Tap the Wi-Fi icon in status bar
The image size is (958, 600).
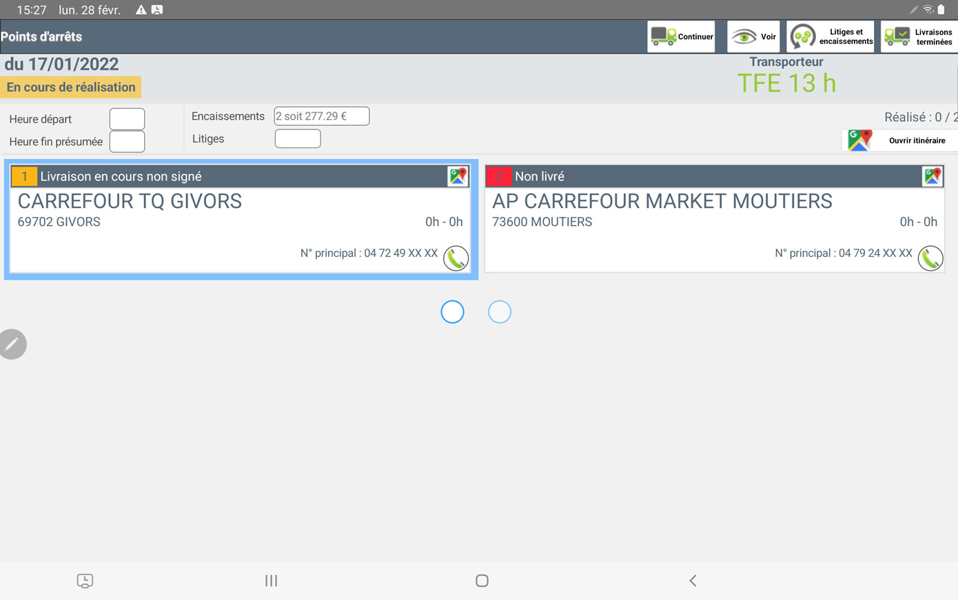pyautogui.click(x=928, y=10)
